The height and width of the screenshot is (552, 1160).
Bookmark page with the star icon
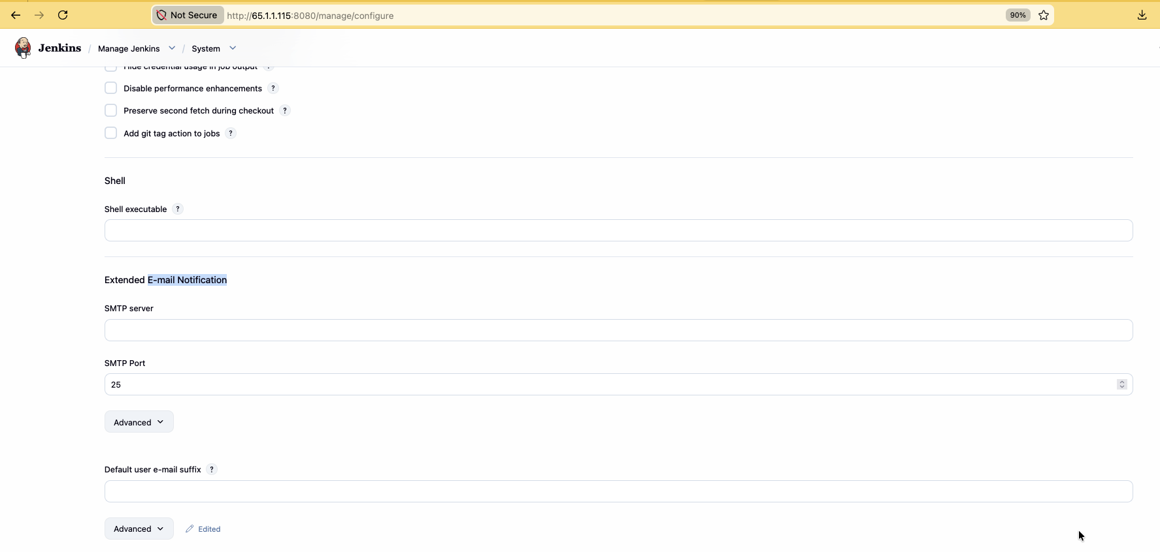pyautogui.click(x=1044, y=15)
